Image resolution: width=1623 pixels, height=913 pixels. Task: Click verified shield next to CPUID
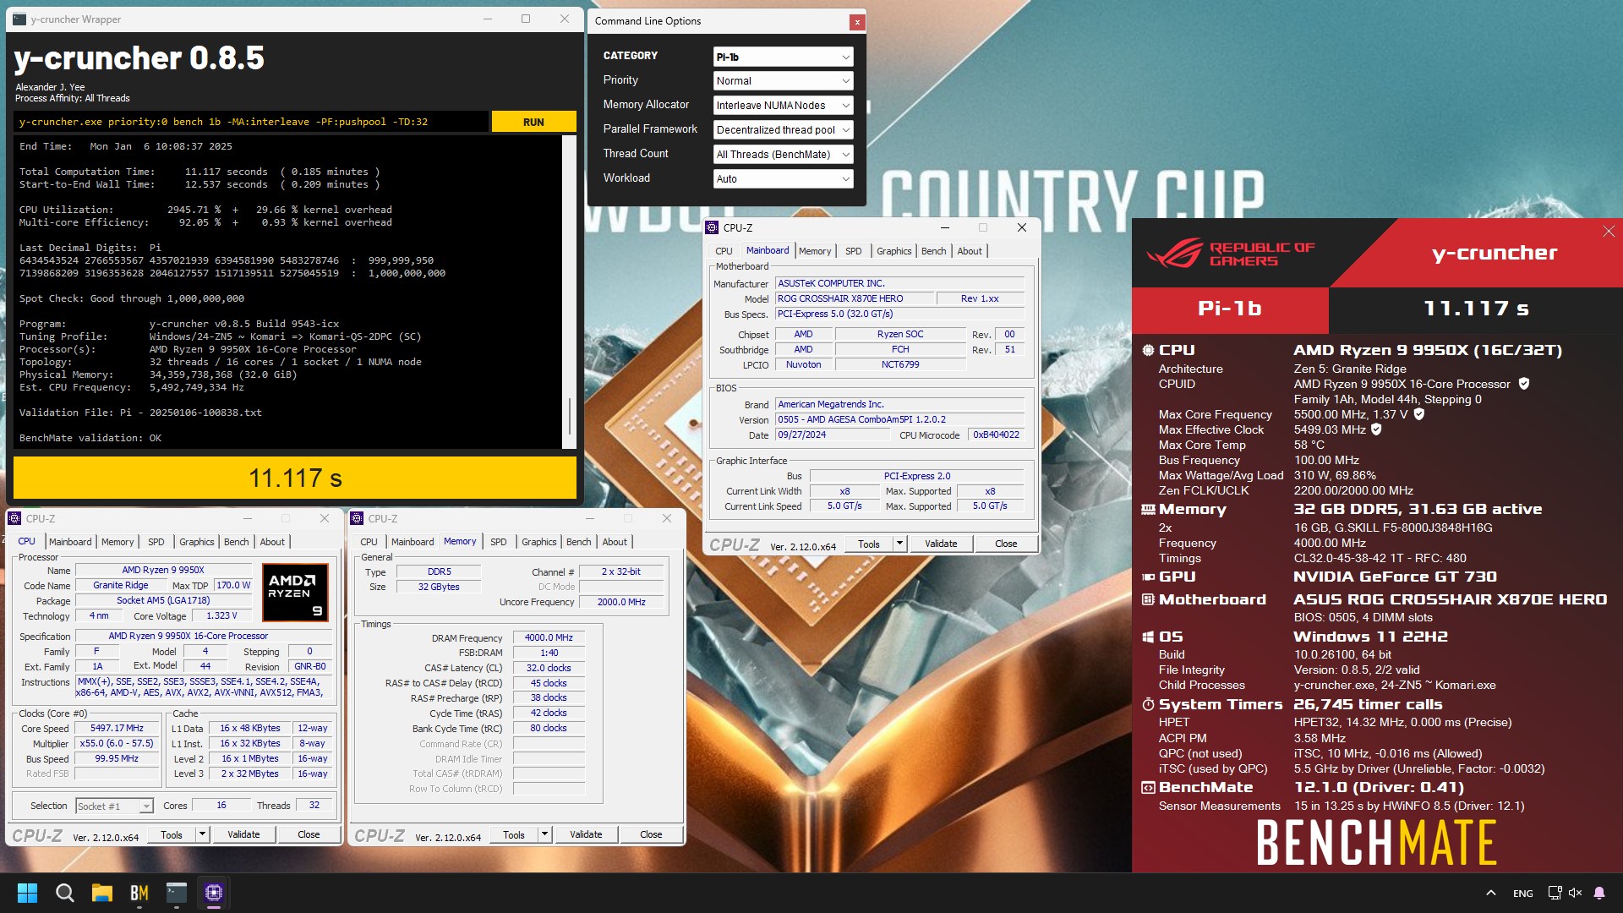pos(1524,384)
